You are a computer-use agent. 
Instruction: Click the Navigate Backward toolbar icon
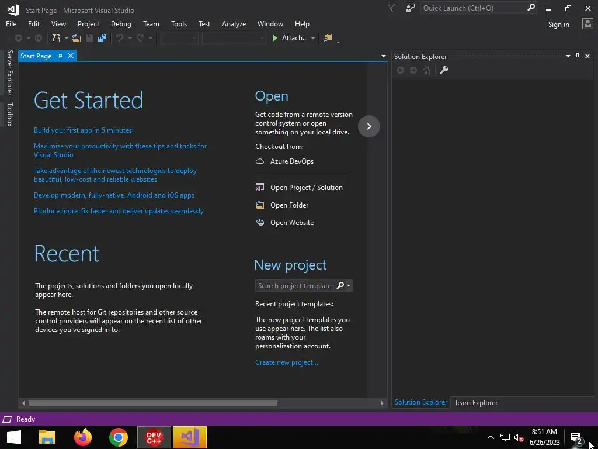18,38
